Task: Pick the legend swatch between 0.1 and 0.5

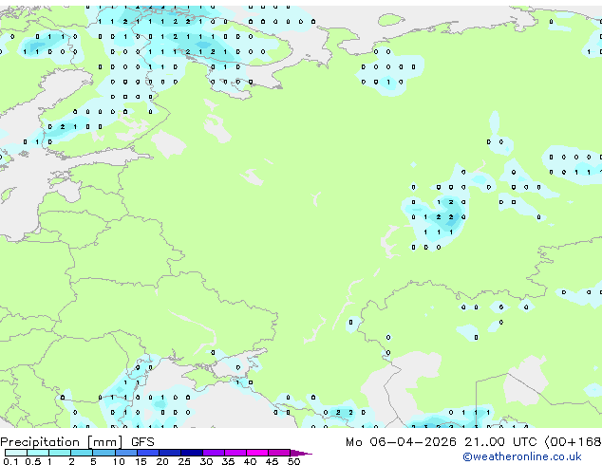Action: [16, 453]
